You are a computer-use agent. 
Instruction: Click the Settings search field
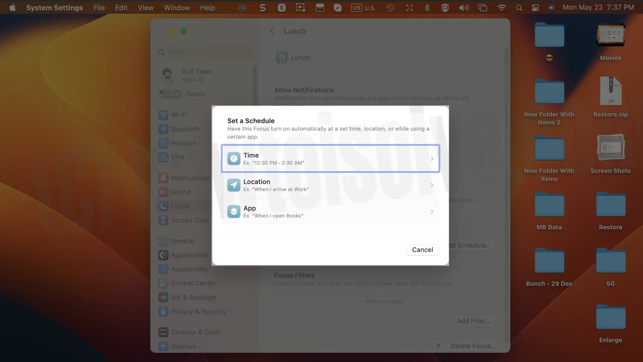pyautogui.click(x=205, y=52)
